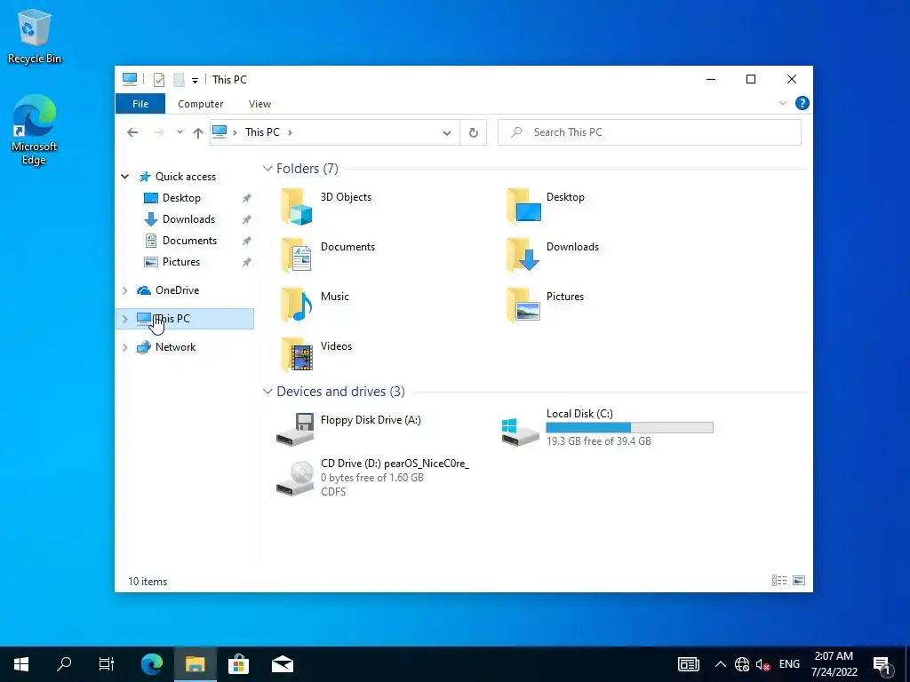The width and height of the screenshot is (910, 682).
Task: Open the clock showing 2:07 AM
Action: [834, 664]
